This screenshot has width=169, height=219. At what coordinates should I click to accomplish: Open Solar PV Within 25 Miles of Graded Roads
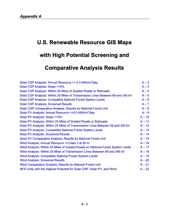point(64,121)
